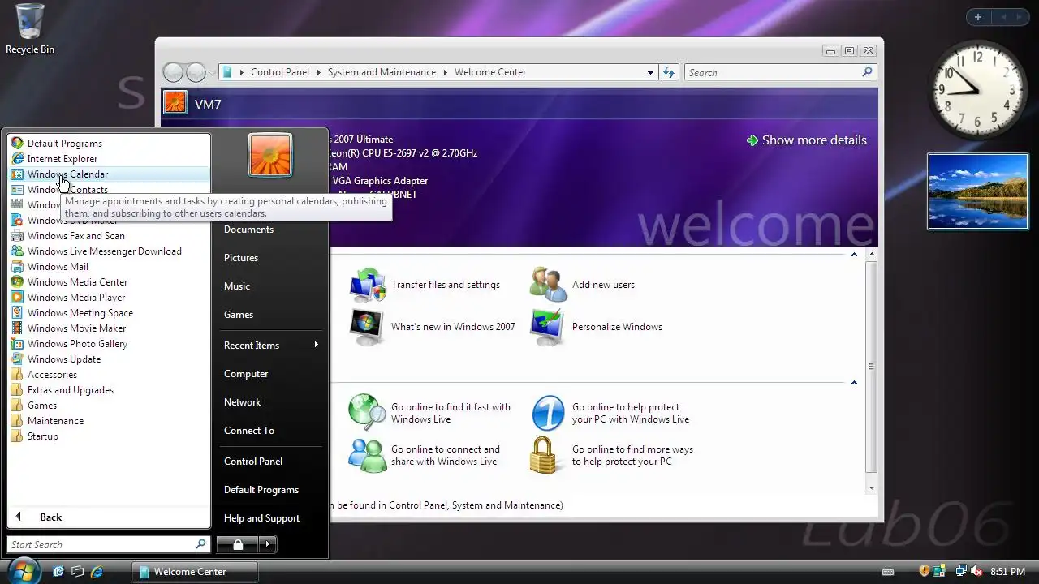Click the Start menu search magnifier icon
The image size is (1039, 584).
[200, 544]
